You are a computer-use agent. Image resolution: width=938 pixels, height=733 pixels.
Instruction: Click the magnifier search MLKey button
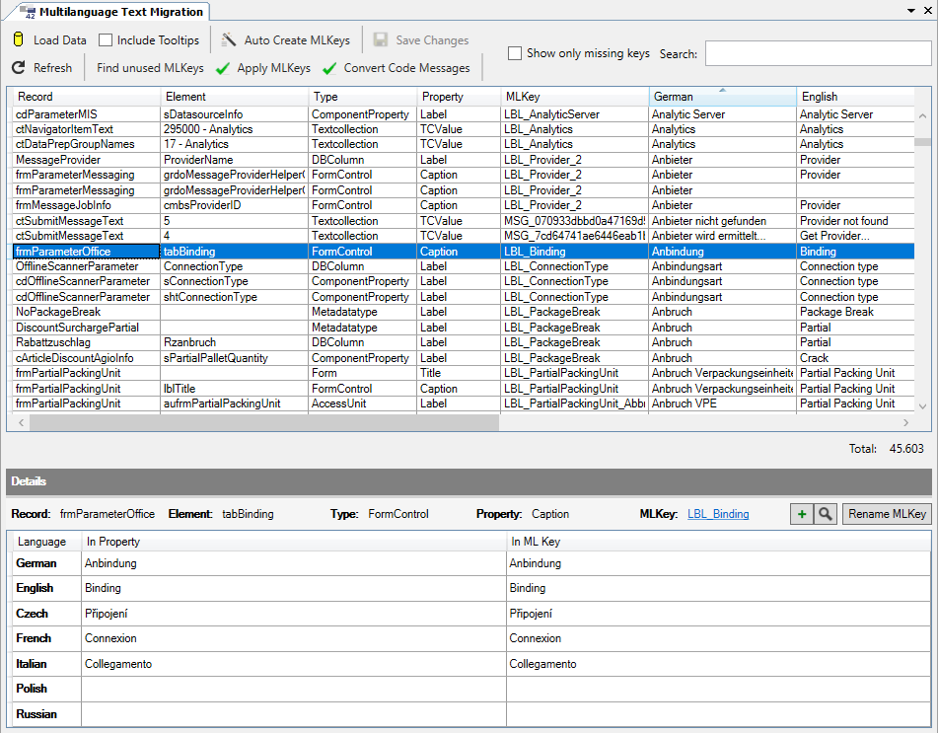point(825,514)
